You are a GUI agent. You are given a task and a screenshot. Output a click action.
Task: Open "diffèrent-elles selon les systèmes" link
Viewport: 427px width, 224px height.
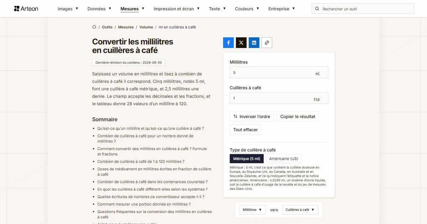pos(152,189)
